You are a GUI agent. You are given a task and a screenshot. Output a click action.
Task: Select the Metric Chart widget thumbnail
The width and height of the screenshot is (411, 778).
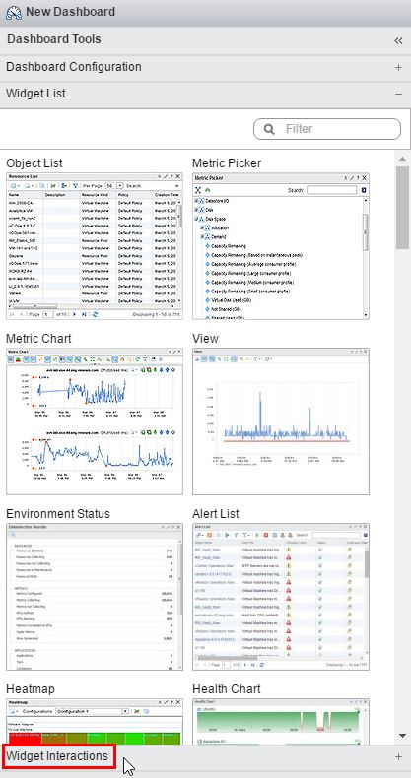[x=95, y=421]
